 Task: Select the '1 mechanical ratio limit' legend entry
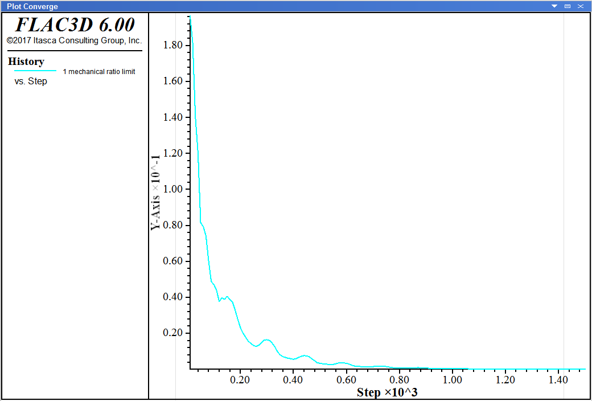tap(99, 71)
